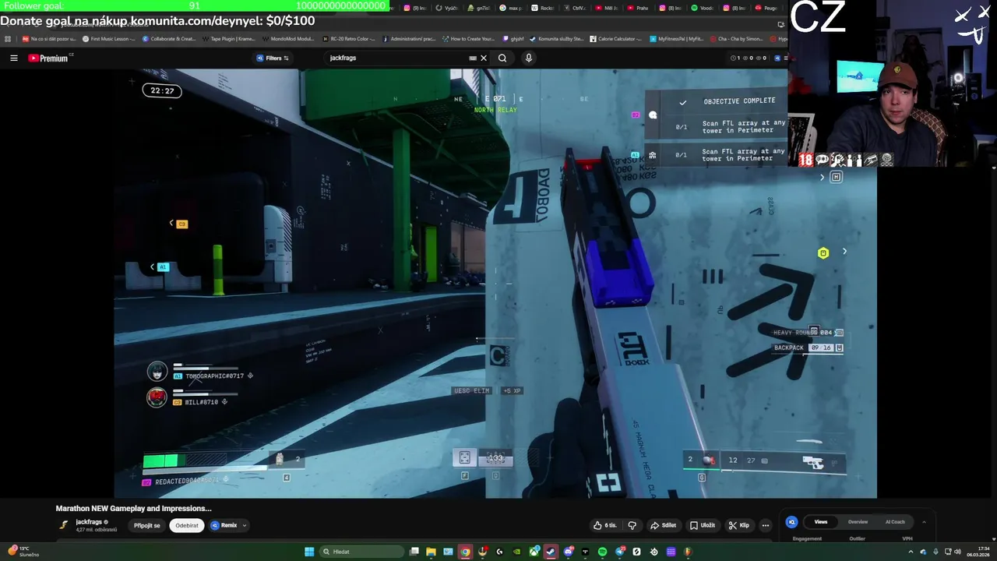This screenshot has height=561, width=997.
Task: Expand the dropdown arrow beside Remix
Action: [x=245, y=525]
